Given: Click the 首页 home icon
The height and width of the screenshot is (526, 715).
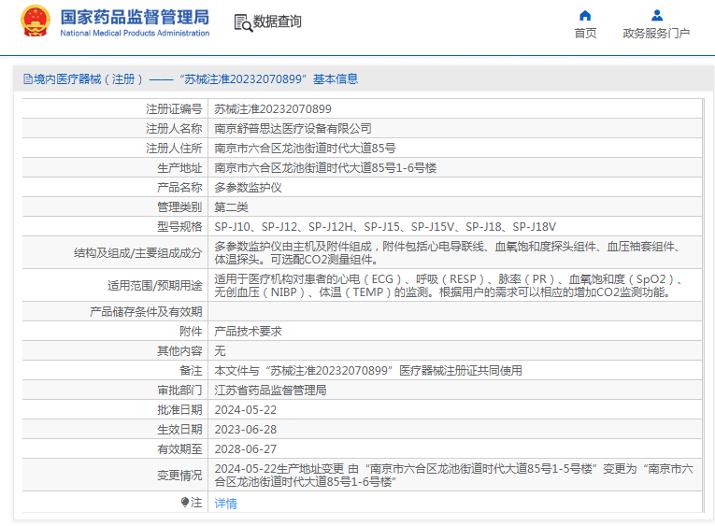Looking at the screenshot, I should pyautogui.click(x=585, y=16).
